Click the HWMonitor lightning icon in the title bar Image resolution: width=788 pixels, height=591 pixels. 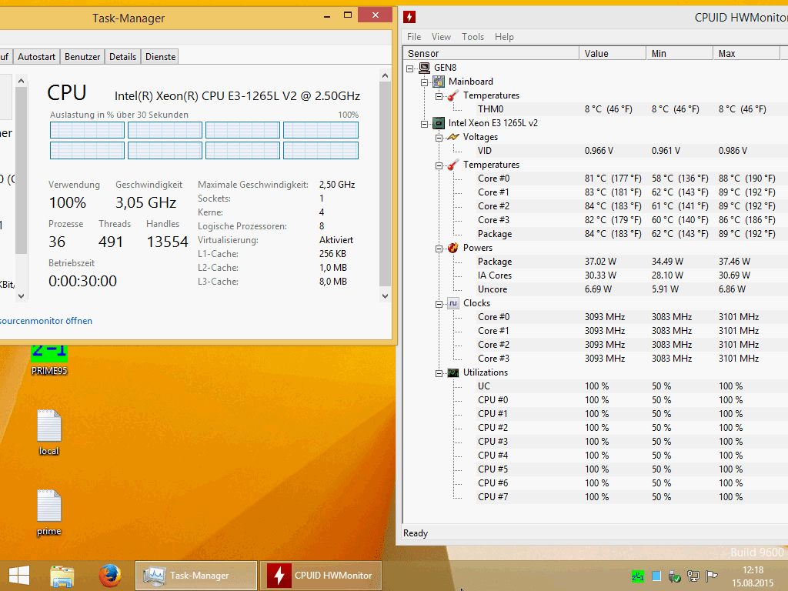click(409, 17)
